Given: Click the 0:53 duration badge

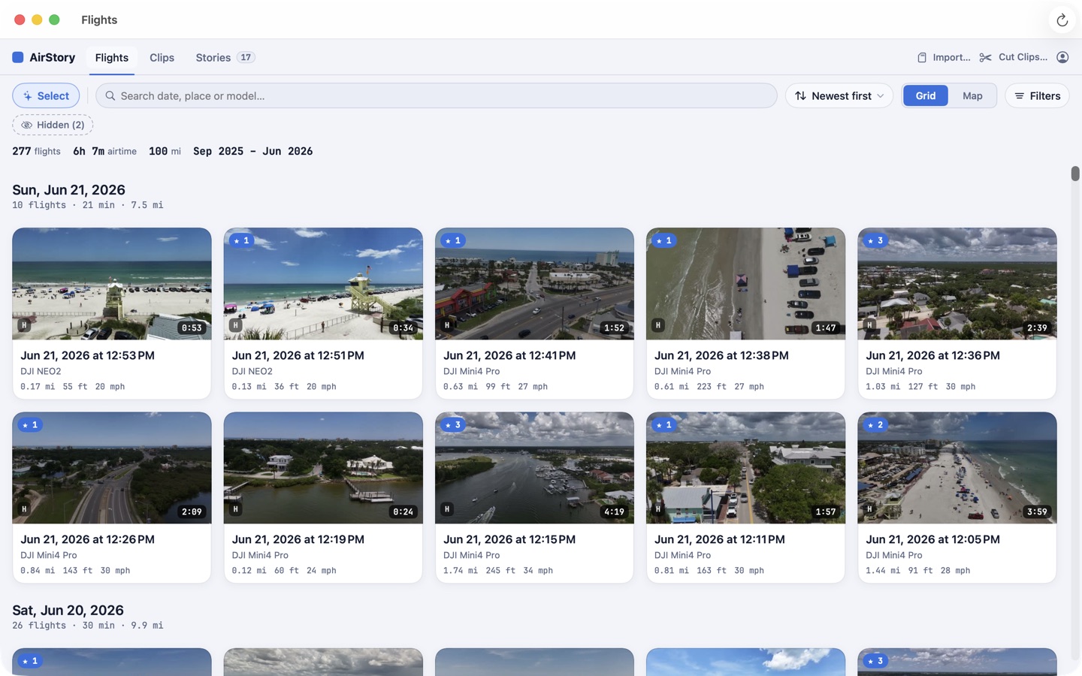Looking at the screenshot, I should click(192, 327).
